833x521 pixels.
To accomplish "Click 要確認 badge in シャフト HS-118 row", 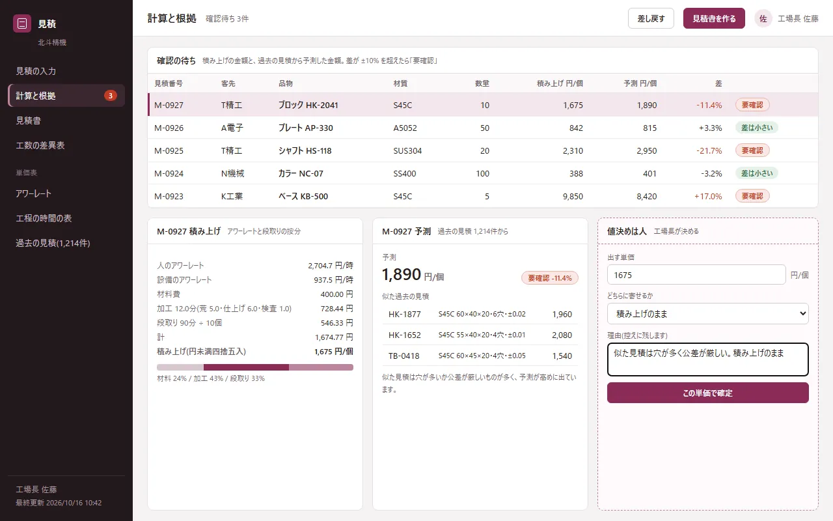I will [752, 150].
